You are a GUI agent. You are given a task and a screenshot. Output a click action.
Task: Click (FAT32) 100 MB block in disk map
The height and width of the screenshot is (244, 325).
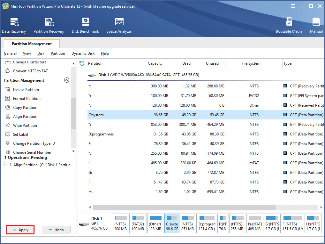tap(138, 224)
